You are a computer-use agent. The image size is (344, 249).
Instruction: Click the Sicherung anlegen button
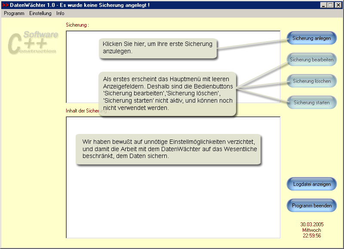point(312,38)
